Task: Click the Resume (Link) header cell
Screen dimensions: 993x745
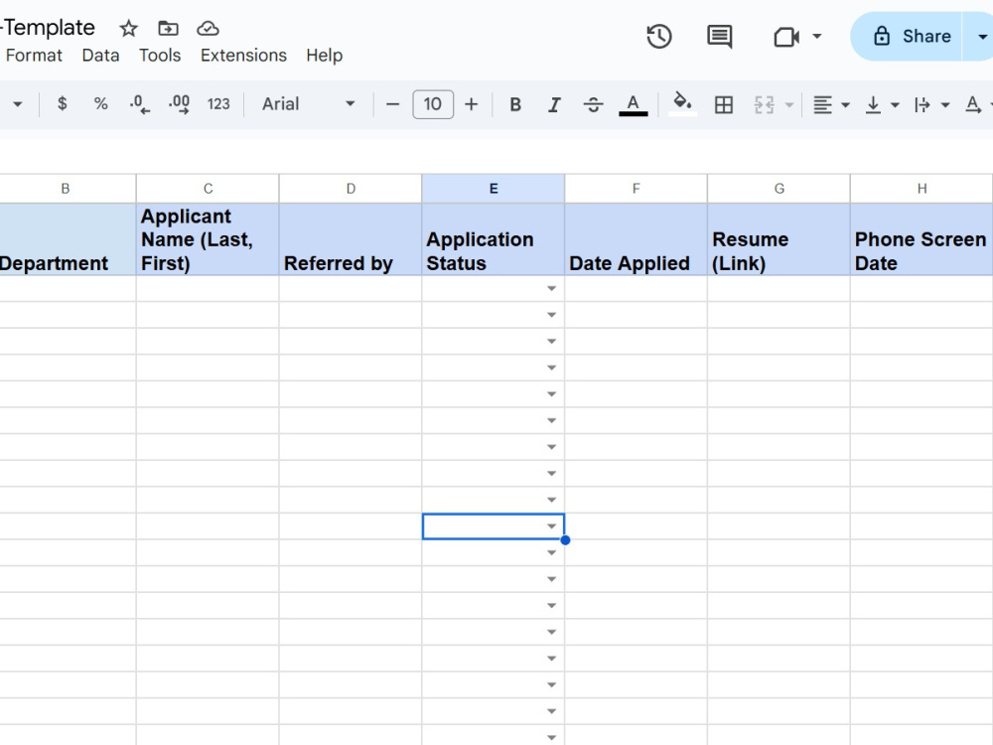Action: [x=779, y=239]
